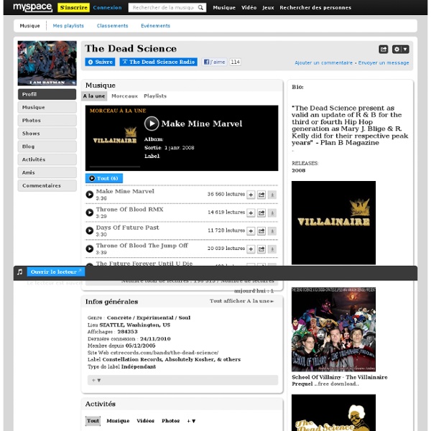Click the profile picture thumbnail
The height and width of the screenshot is (431, 431).
point(47,63)
